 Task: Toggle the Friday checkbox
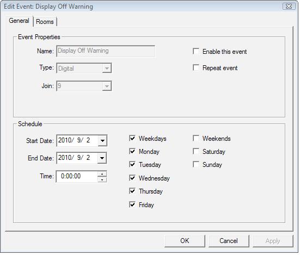(132, 204)
